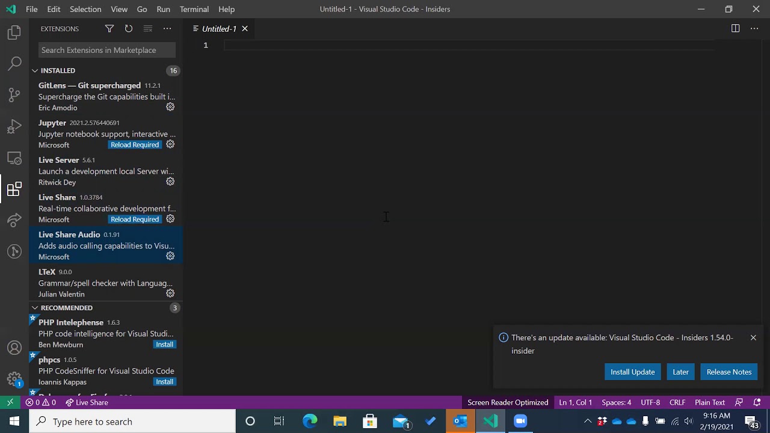Select the GitLens extension entry
This screenshot has width=770, height=433.
(106, 96)
